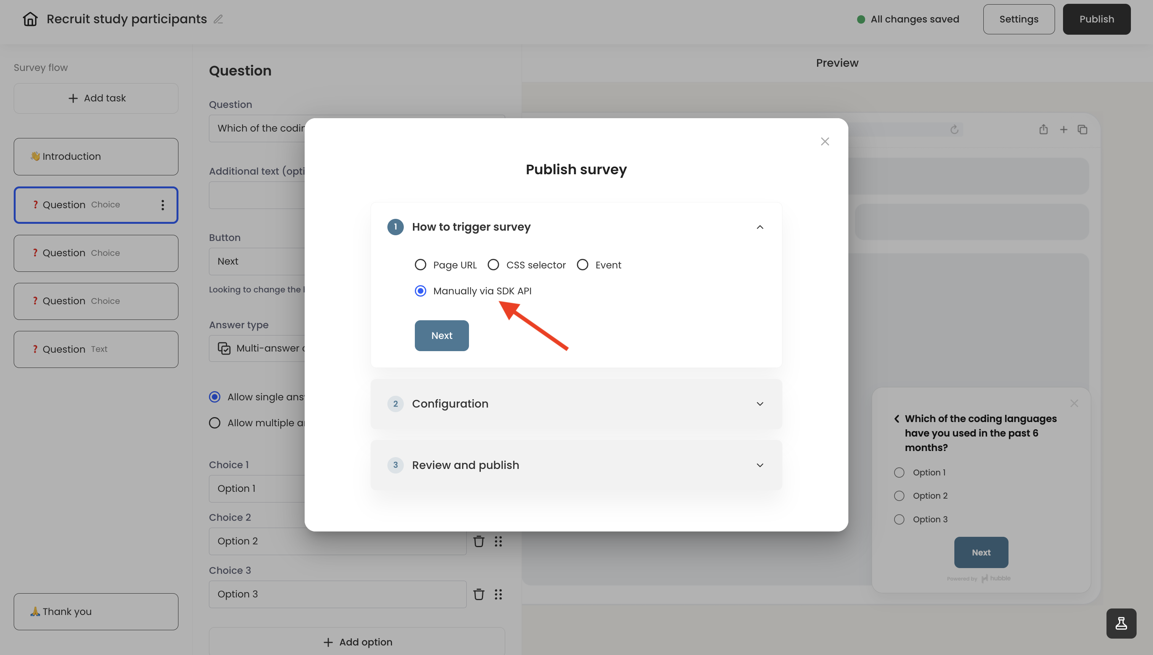The image size is (1153, 655).
Task: Expand Review and publish section
Action: point(576,465)
